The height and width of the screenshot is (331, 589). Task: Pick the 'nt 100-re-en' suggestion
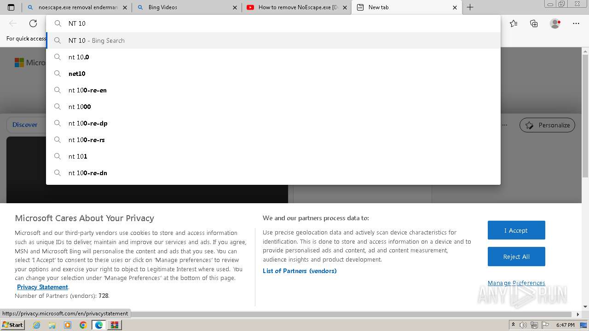pos(273,90)
